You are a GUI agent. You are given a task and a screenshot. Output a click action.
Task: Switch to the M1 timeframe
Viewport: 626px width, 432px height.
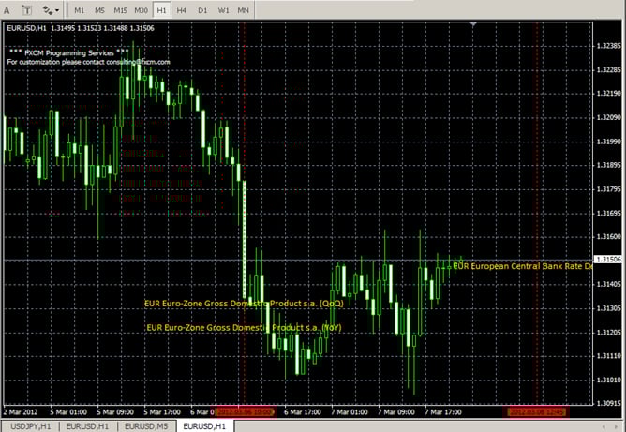pyautogui.click(x=81, y=9)
